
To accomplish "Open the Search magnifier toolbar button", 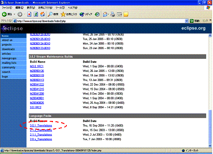I will pos(53,14).
